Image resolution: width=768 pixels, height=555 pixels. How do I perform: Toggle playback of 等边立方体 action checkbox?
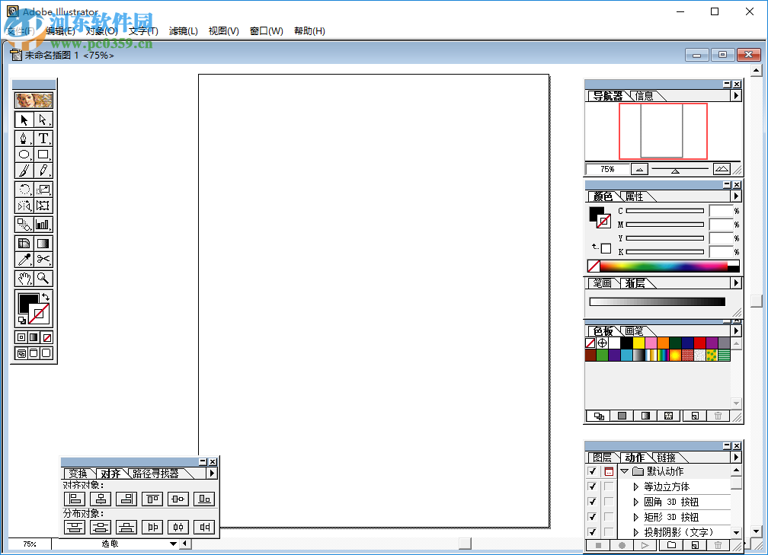[x=593, y=486]
